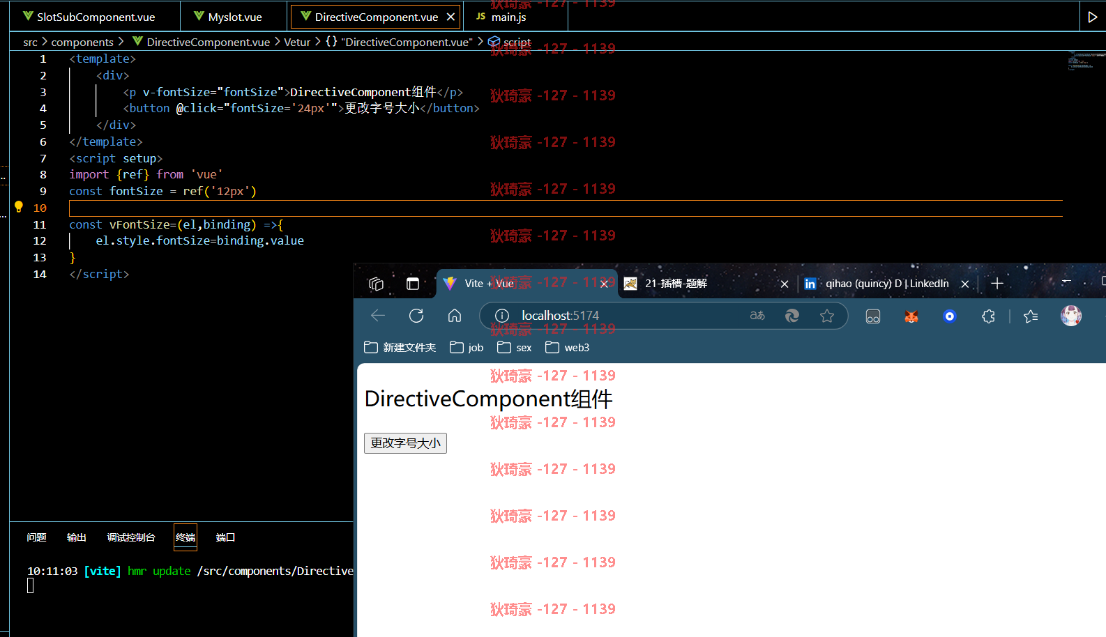This screenshot has width=1106, height=637.
Task: Click 'el.style.fontSize=binding.value' code line
Action: (199, 240)
